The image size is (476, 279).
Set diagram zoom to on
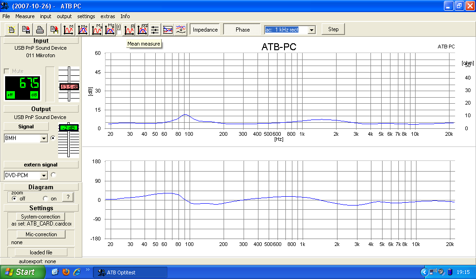click(x=46, y=199)
